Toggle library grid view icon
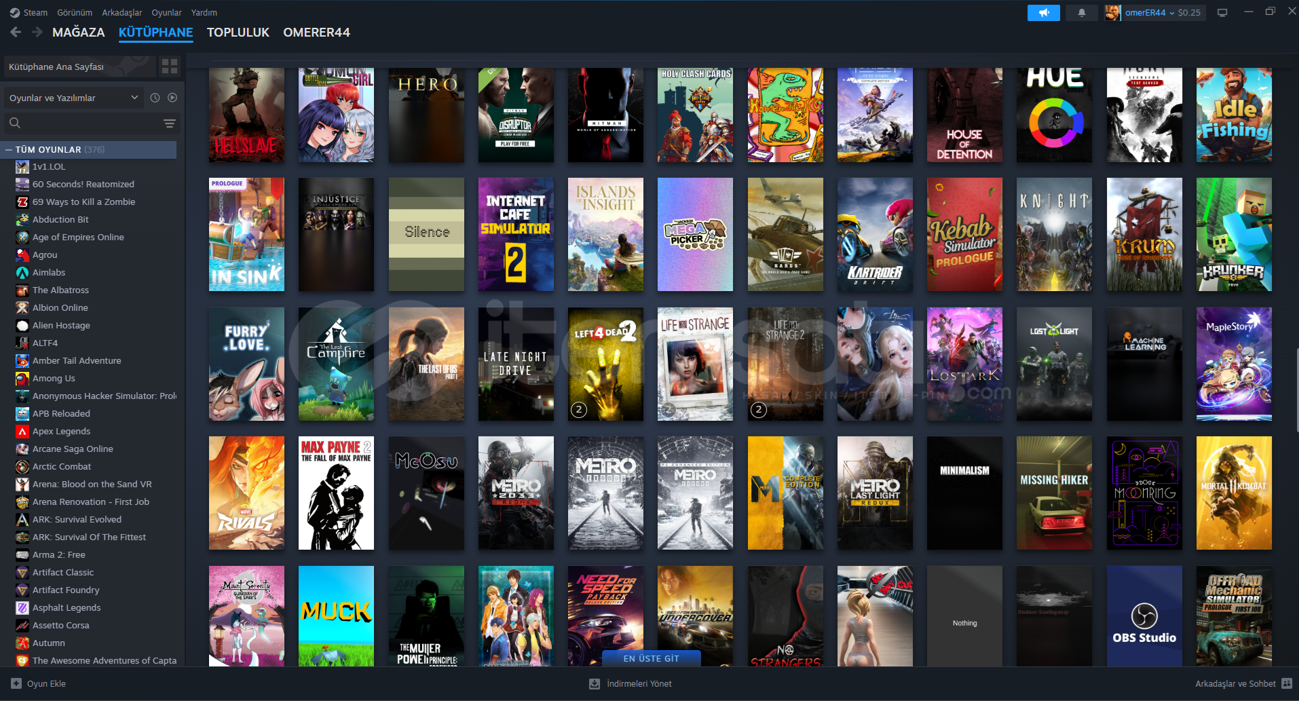Image resolution: width=1299 pixels, height=701 pixels. (170, 66)
